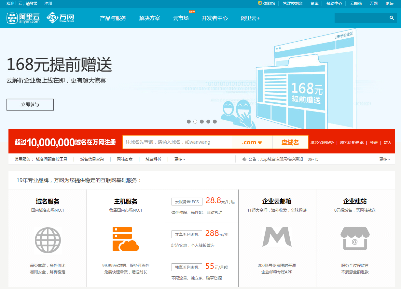This screenshot has height=289, width=401.
Task: Open the 管理控制台 link
Action: pos(293,4)
